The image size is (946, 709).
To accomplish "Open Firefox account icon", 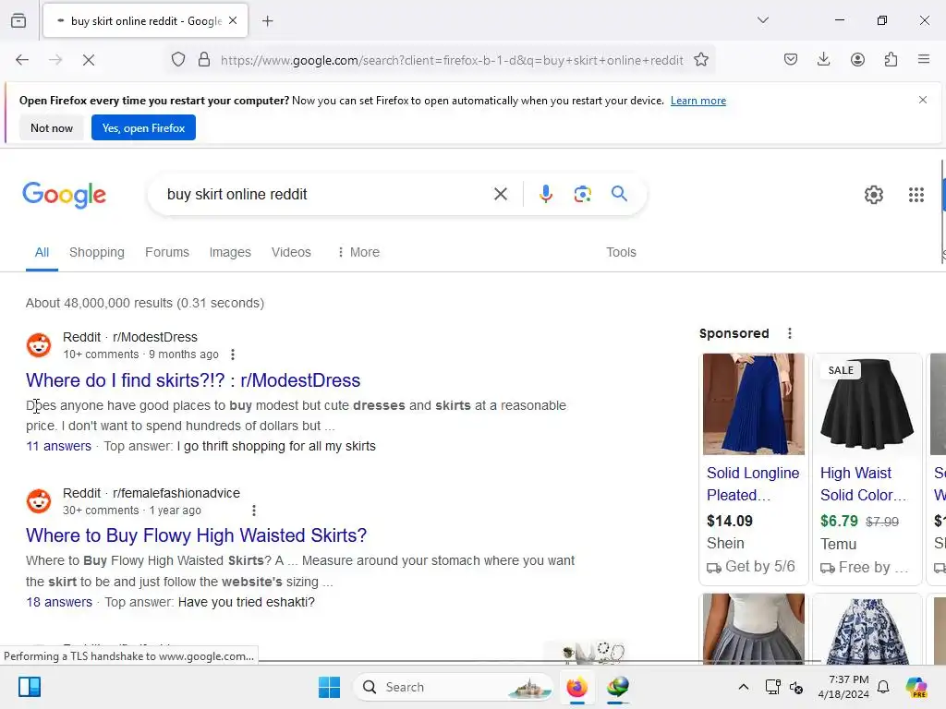I will 857,59.
